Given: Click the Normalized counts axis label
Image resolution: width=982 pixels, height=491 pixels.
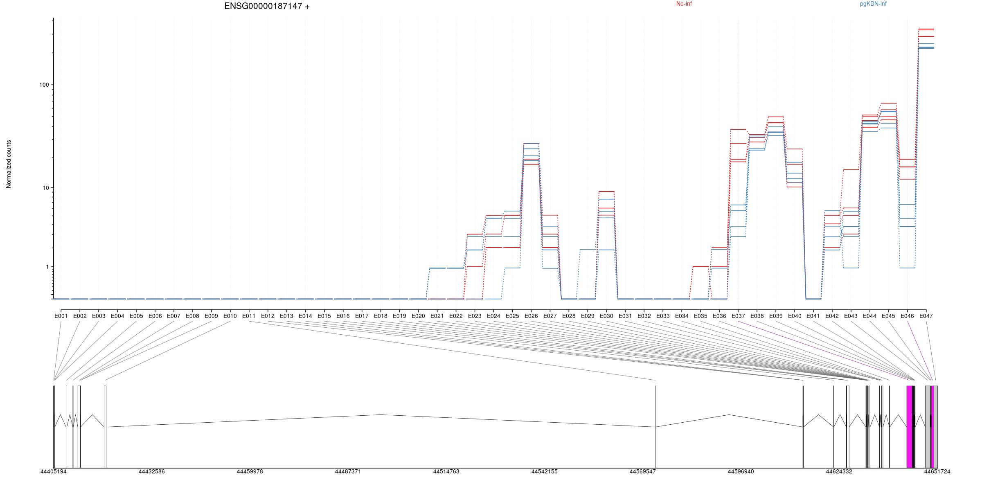Looking at the screenshot, I should click(9, 164).
